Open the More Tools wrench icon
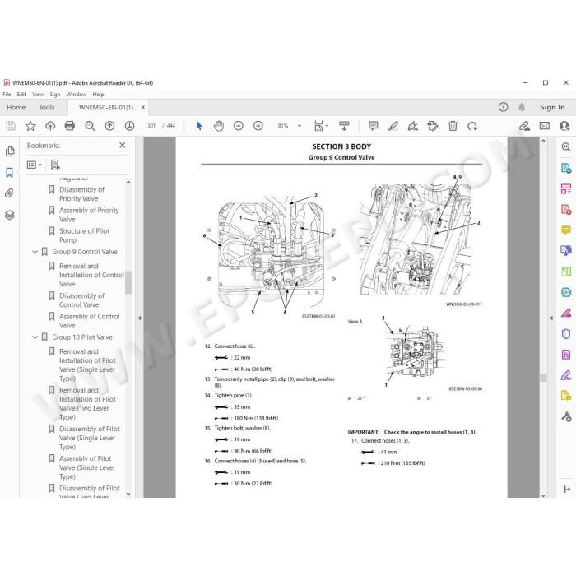The image size is (576, 576). tap(566, 416)
